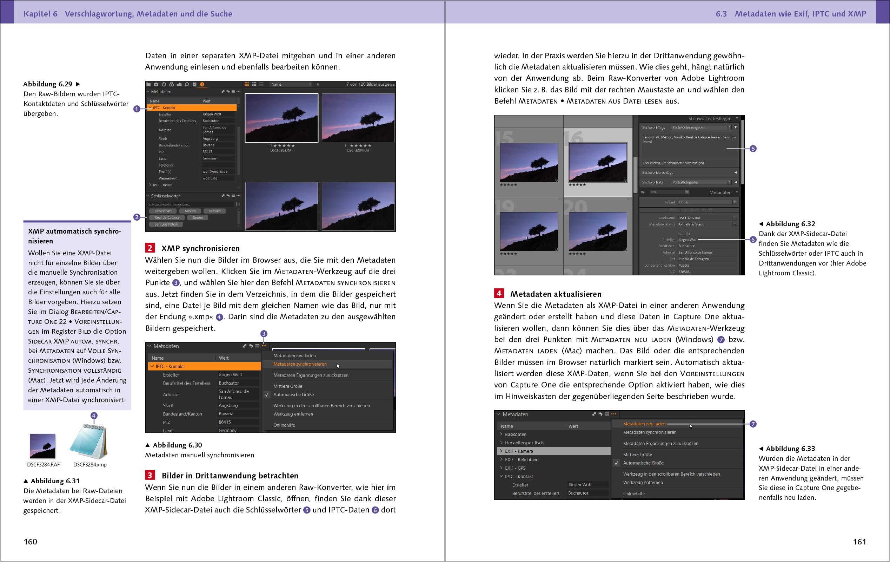Click the Real de Catorce keyword chip
Viewport: 890px width, 562px height.
coord(167,217)
